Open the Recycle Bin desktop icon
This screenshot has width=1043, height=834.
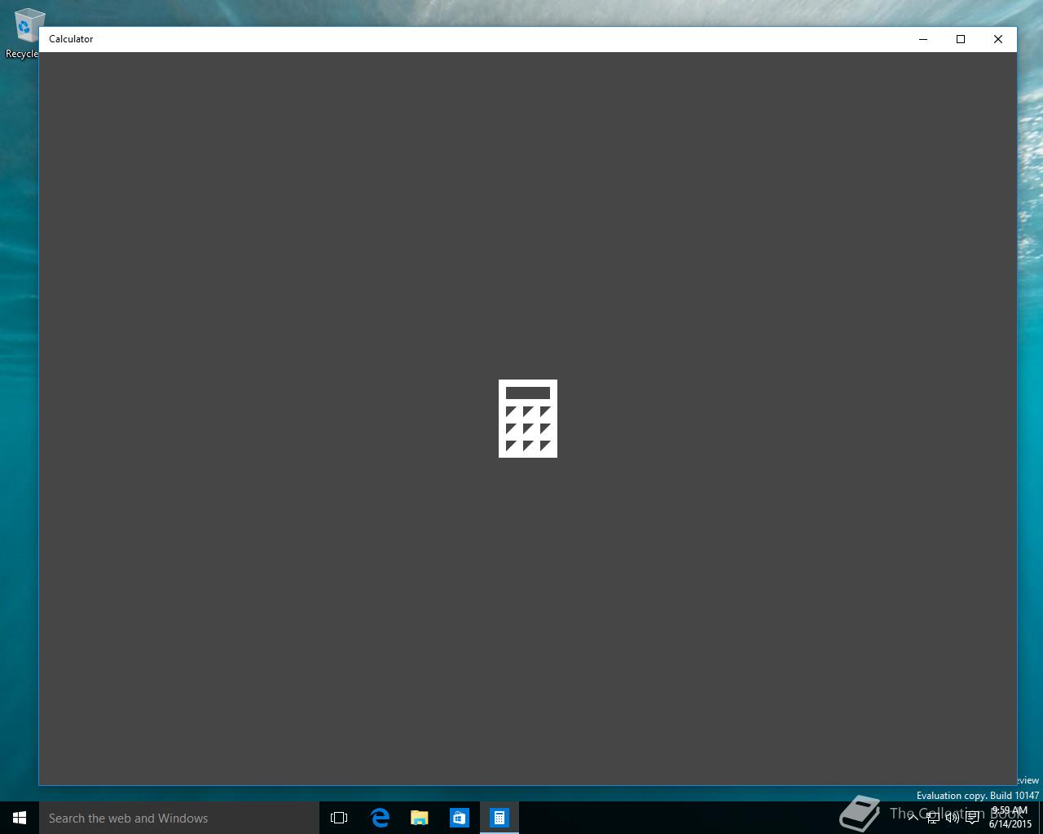[x=23, y=33]
